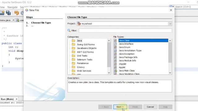Click the Undo icon in NetBeans toolbar

[x=16, y=13]
